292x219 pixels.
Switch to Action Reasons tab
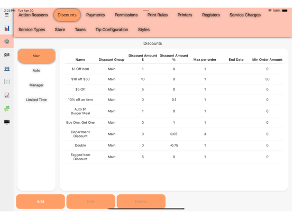[33, 15]
